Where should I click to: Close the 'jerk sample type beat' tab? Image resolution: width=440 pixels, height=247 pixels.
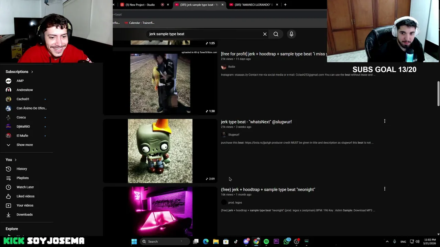point(222,5)
